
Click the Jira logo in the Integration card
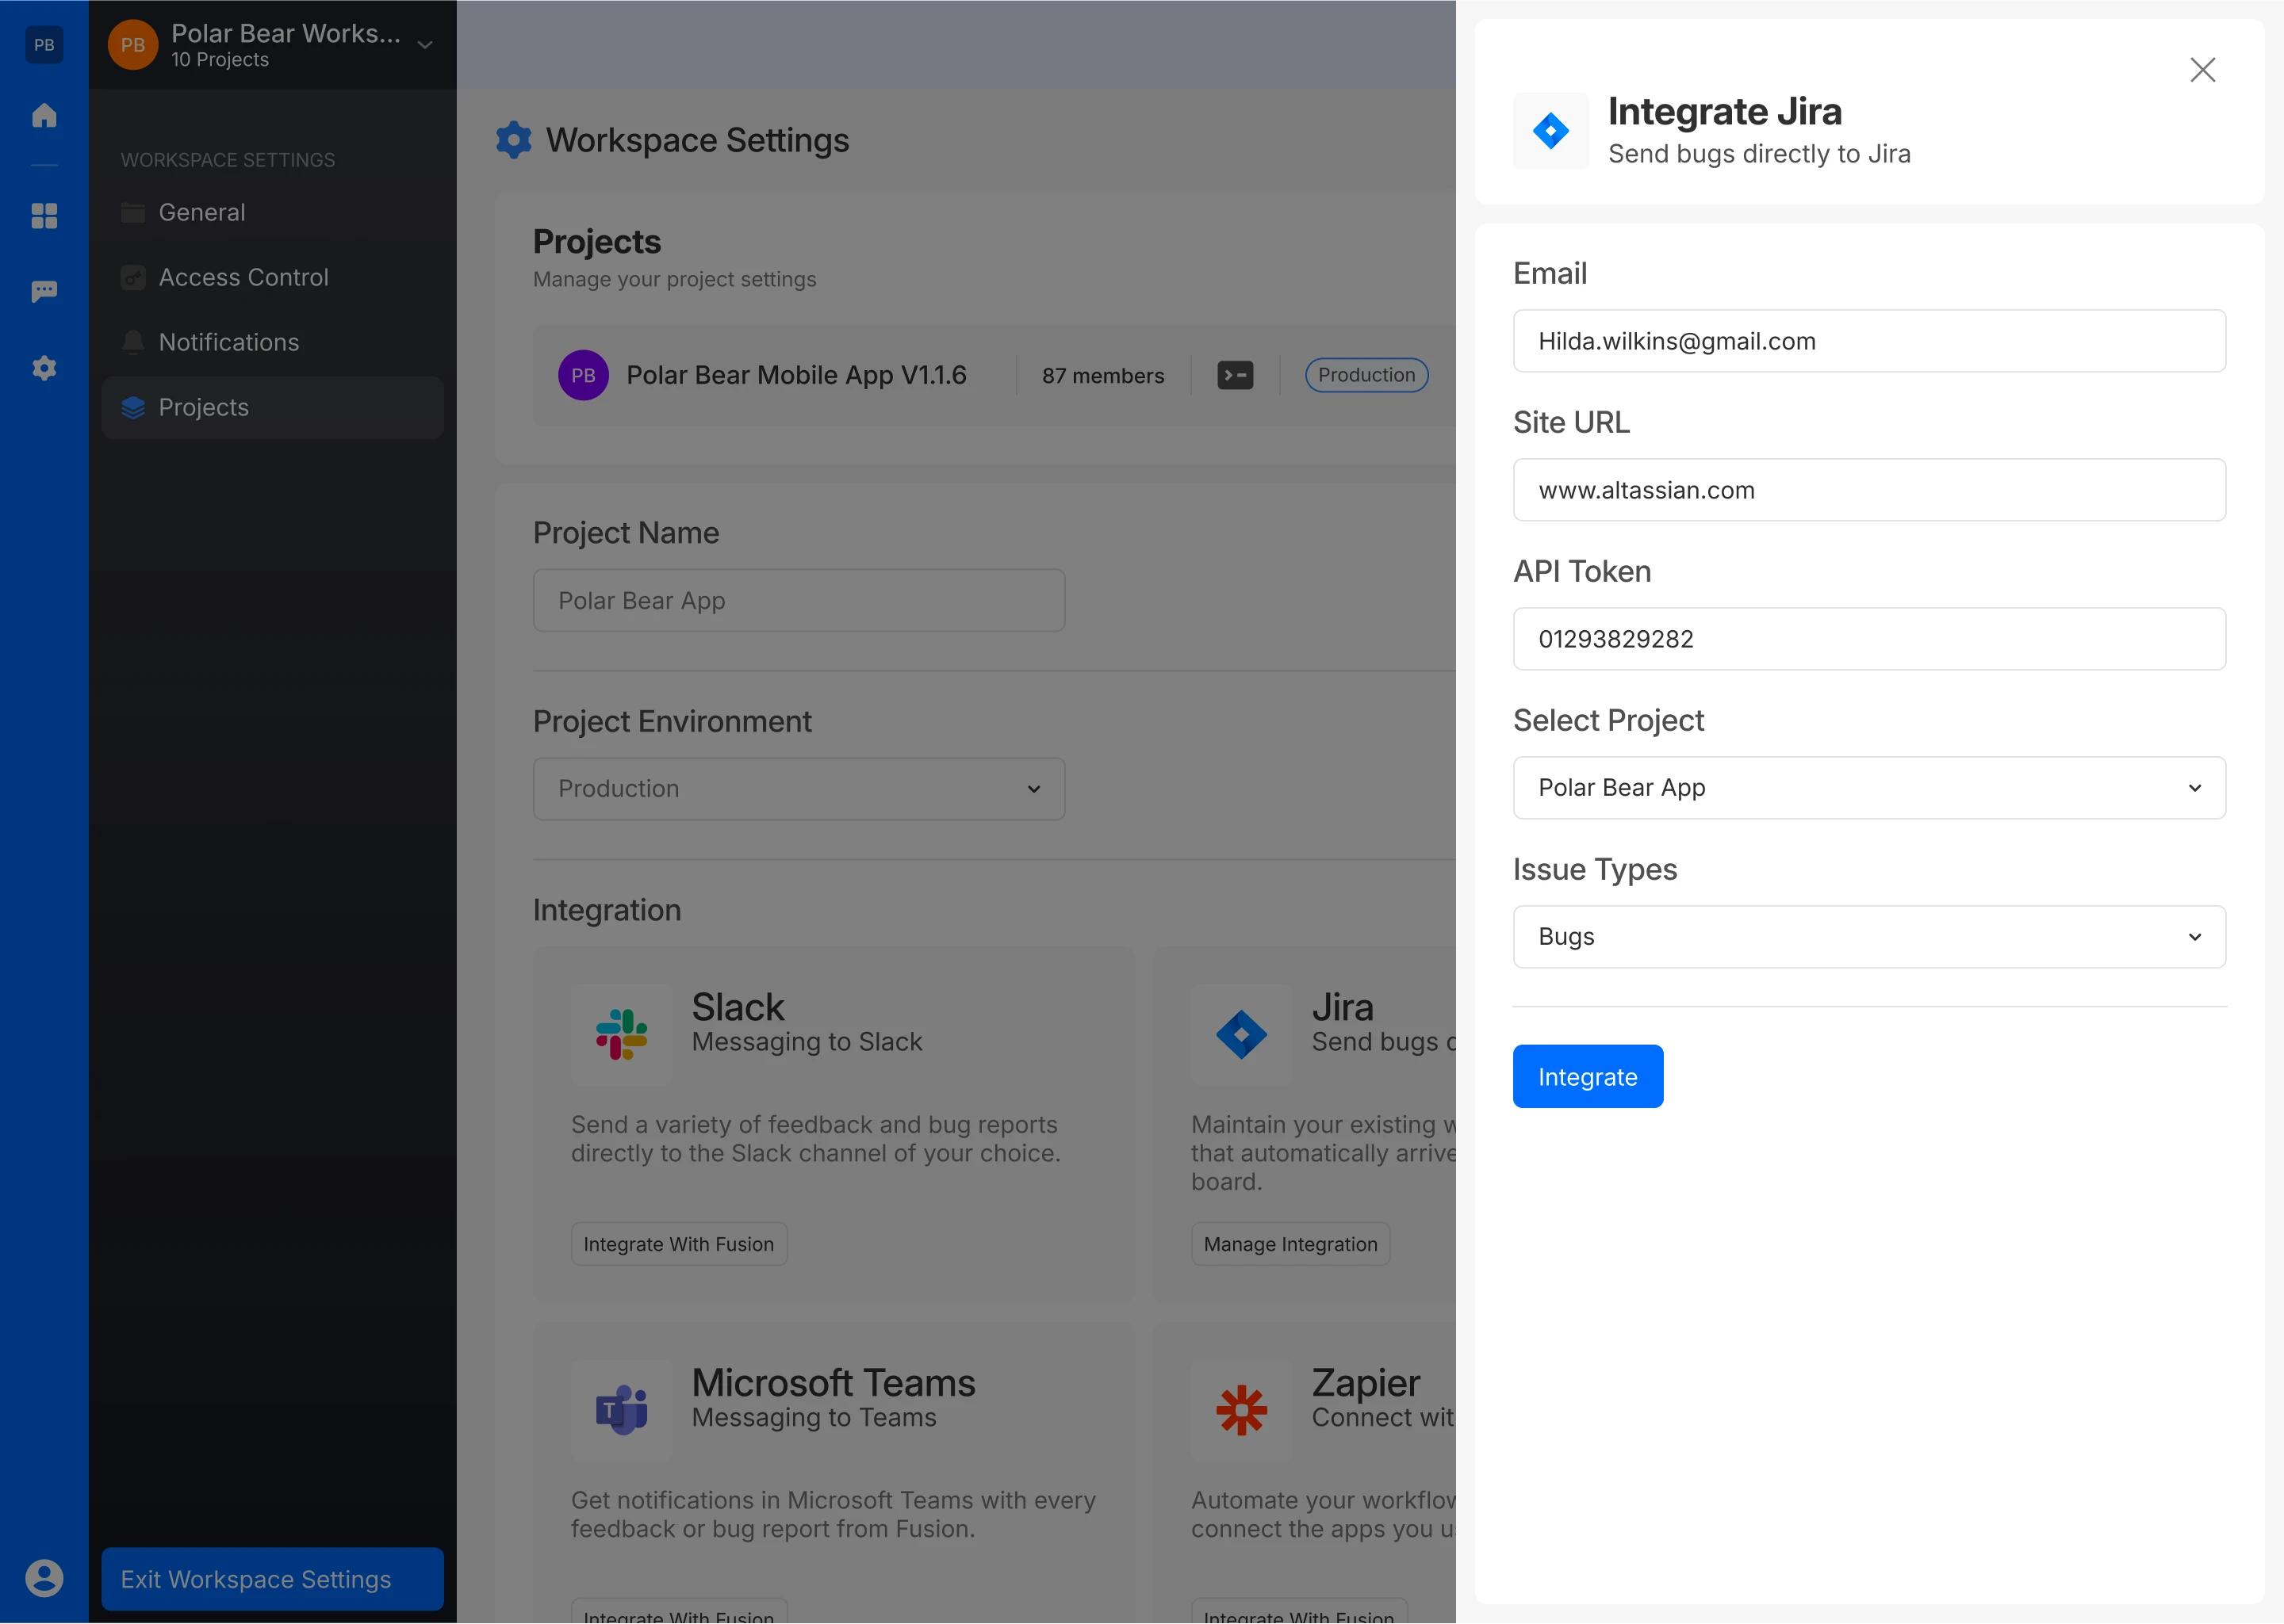click(1242, 1035)
